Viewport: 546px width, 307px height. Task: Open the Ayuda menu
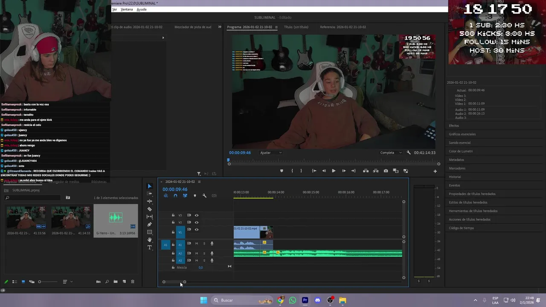click(x=142, y=9)
